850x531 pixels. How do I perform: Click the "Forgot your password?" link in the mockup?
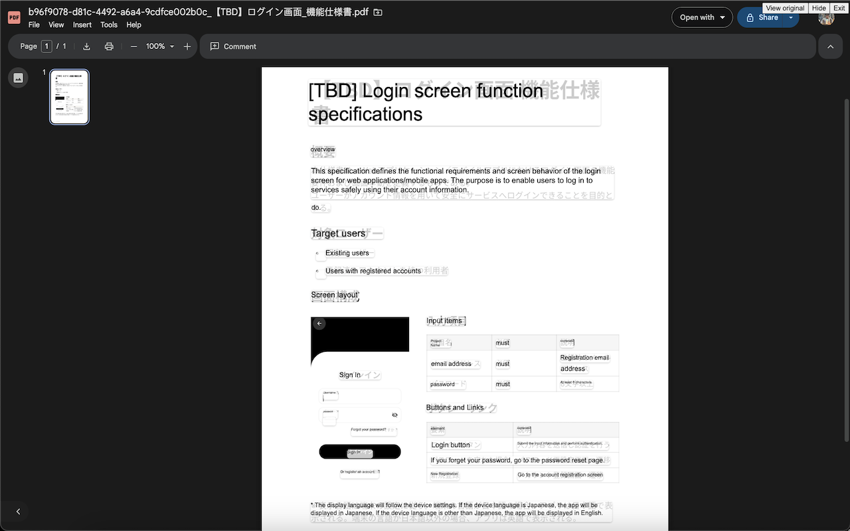[x=369, y=429]
